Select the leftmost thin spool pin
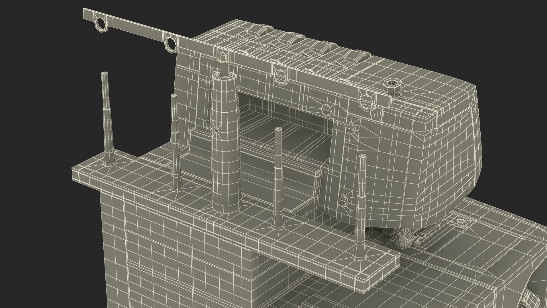 [107, 120]
